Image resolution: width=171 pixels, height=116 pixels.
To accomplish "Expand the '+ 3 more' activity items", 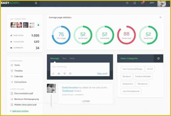I will 85,101.
